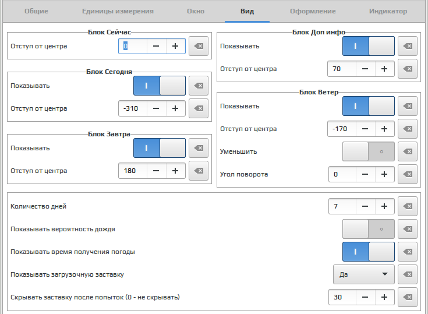Image resolution: width=428 pixels, height=314 pixels.
Task: Switch to the Общие tab
Action: point(36,11)
